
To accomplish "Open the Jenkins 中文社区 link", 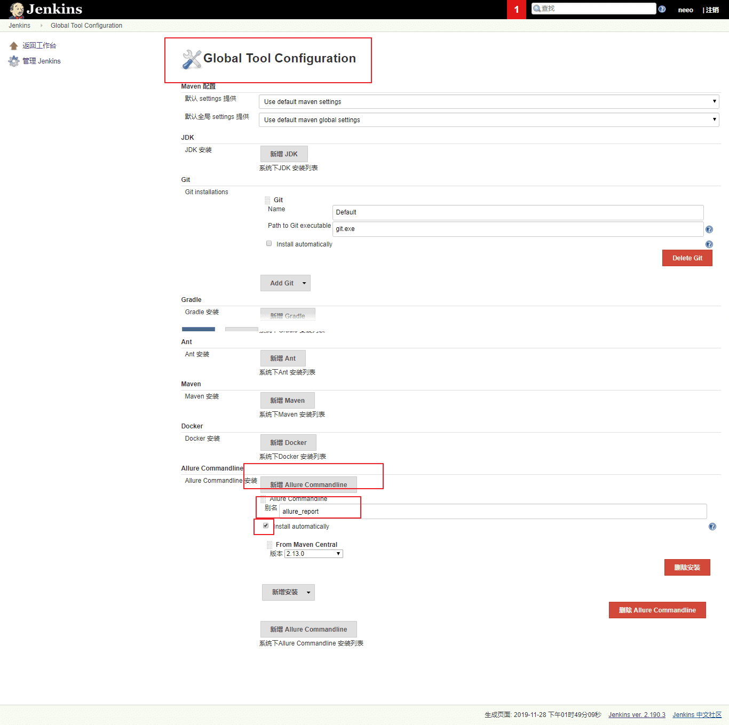I will [x=697, y=715].
